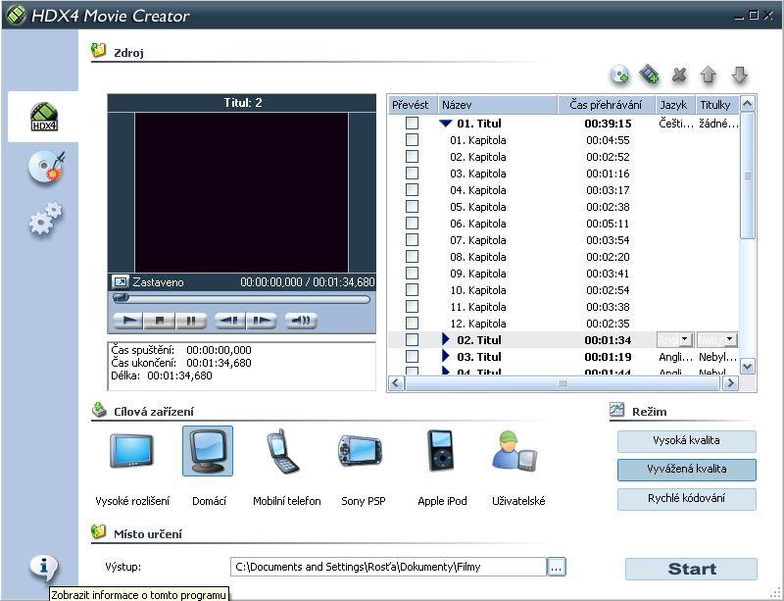Click Češti... language cell of 01. Titul
The image size is (784, 601).
[675, 124]
